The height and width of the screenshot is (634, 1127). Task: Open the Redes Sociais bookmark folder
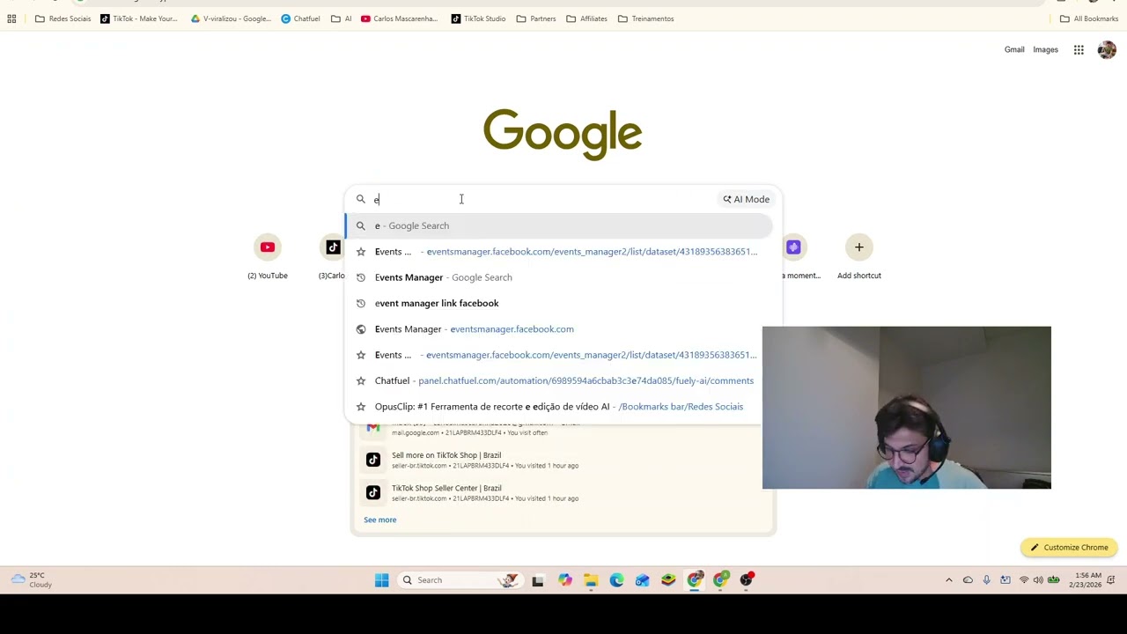[x=63, y=18]
